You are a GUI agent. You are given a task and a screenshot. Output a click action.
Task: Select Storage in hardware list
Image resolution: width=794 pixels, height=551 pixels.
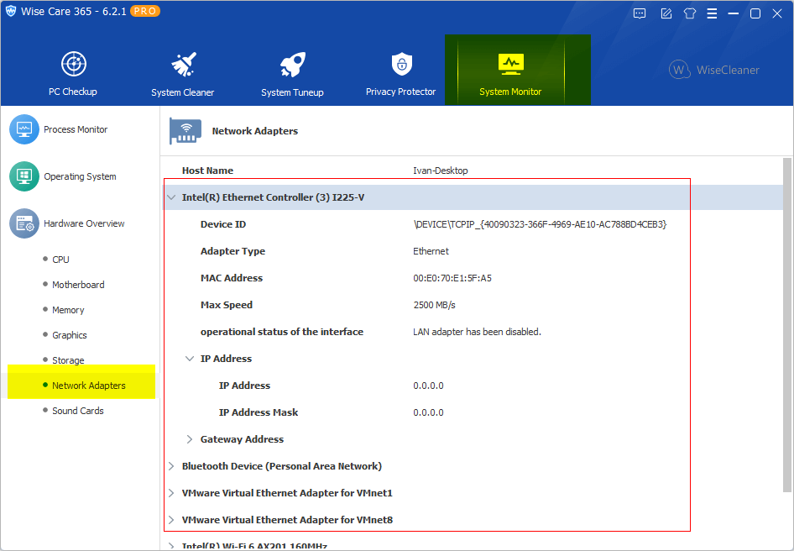pos(68,360)
